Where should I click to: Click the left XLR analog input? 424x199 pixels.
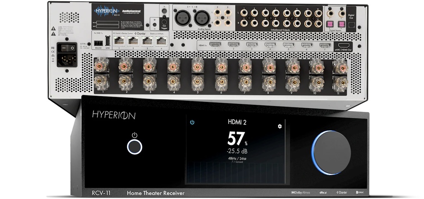183,18
